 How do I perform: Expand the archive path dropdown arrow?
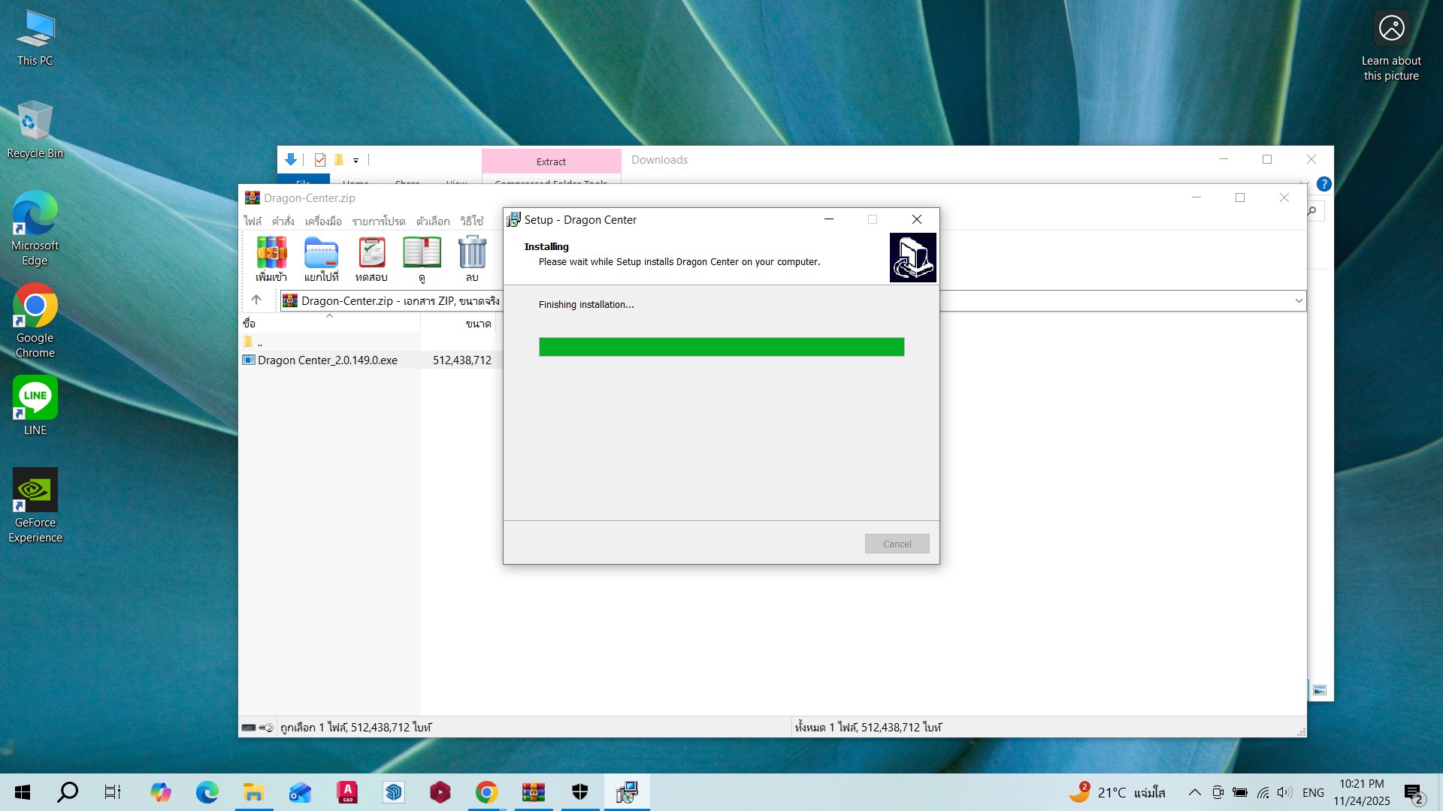tap(1298, 301)
